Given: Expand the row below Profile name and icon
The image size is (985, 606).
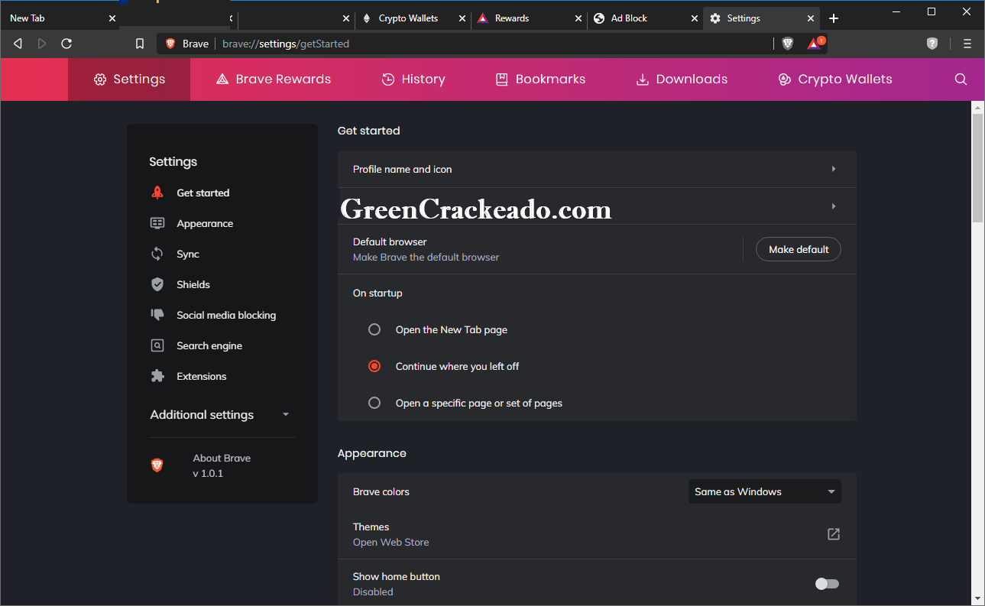Looking at the screenshot, I should coord(597,206).
